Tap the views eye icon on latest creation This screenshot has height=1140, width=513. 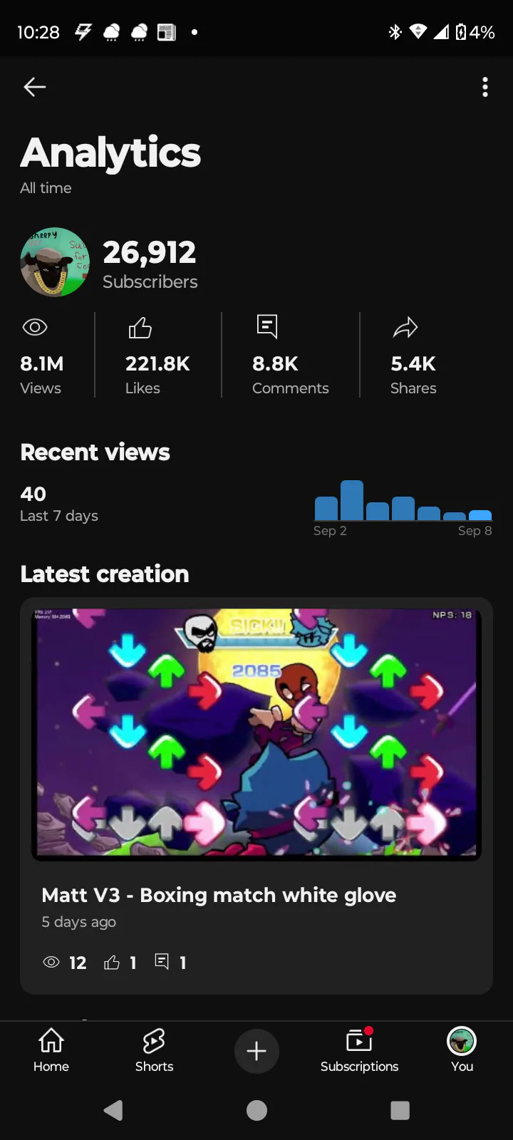point(51,962)
